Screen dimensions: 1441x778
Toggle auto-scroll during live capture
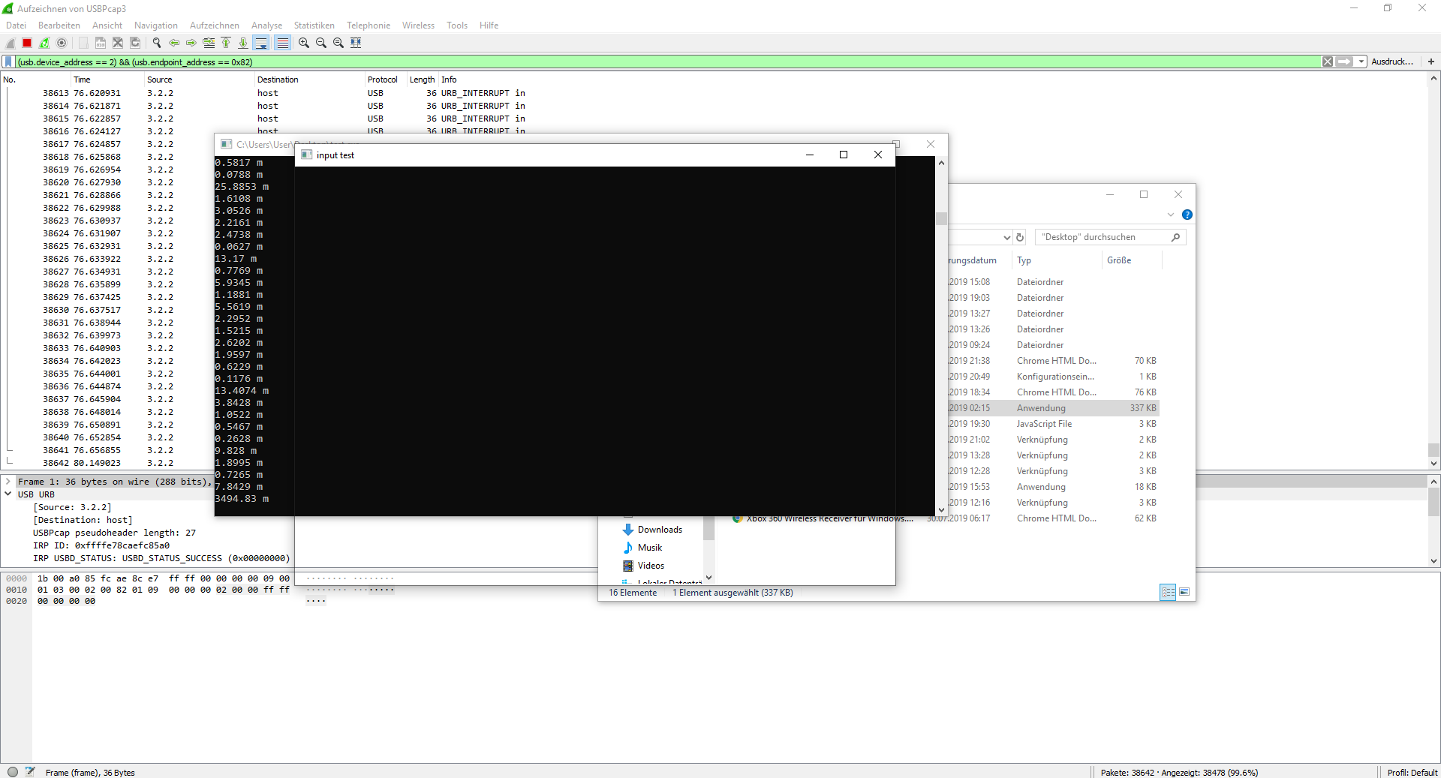(260, 43)
